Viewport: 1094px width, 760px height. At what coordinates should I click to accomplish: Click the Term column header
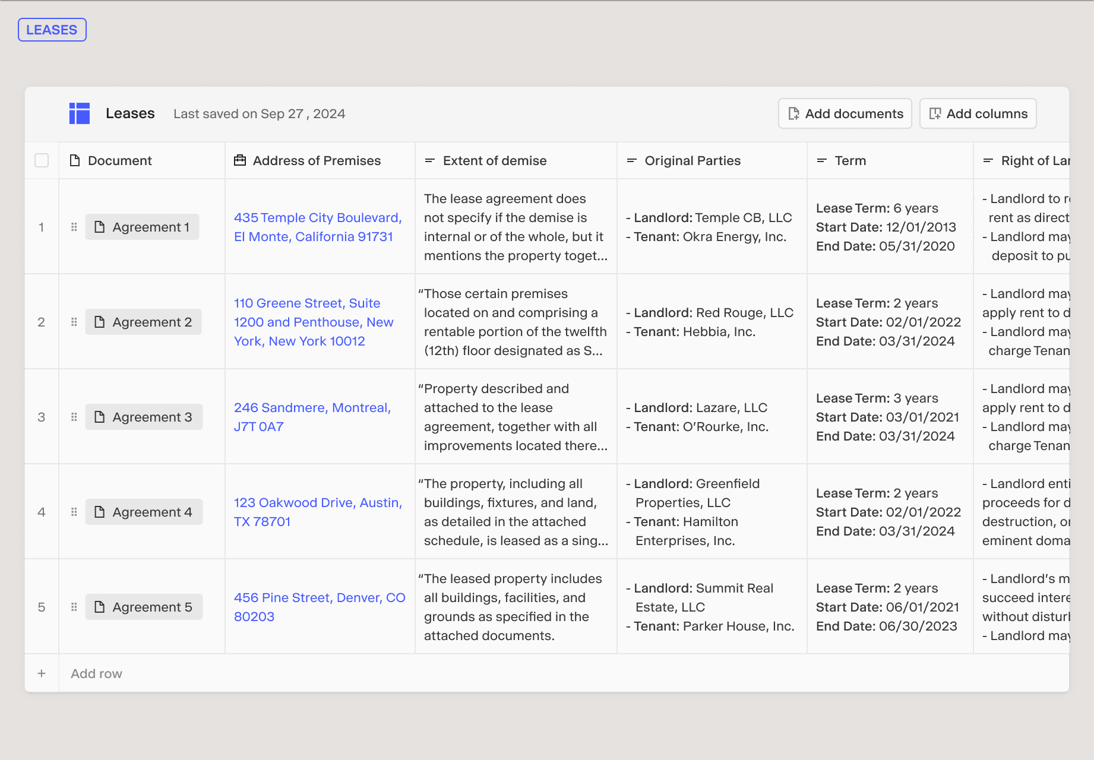850,160
